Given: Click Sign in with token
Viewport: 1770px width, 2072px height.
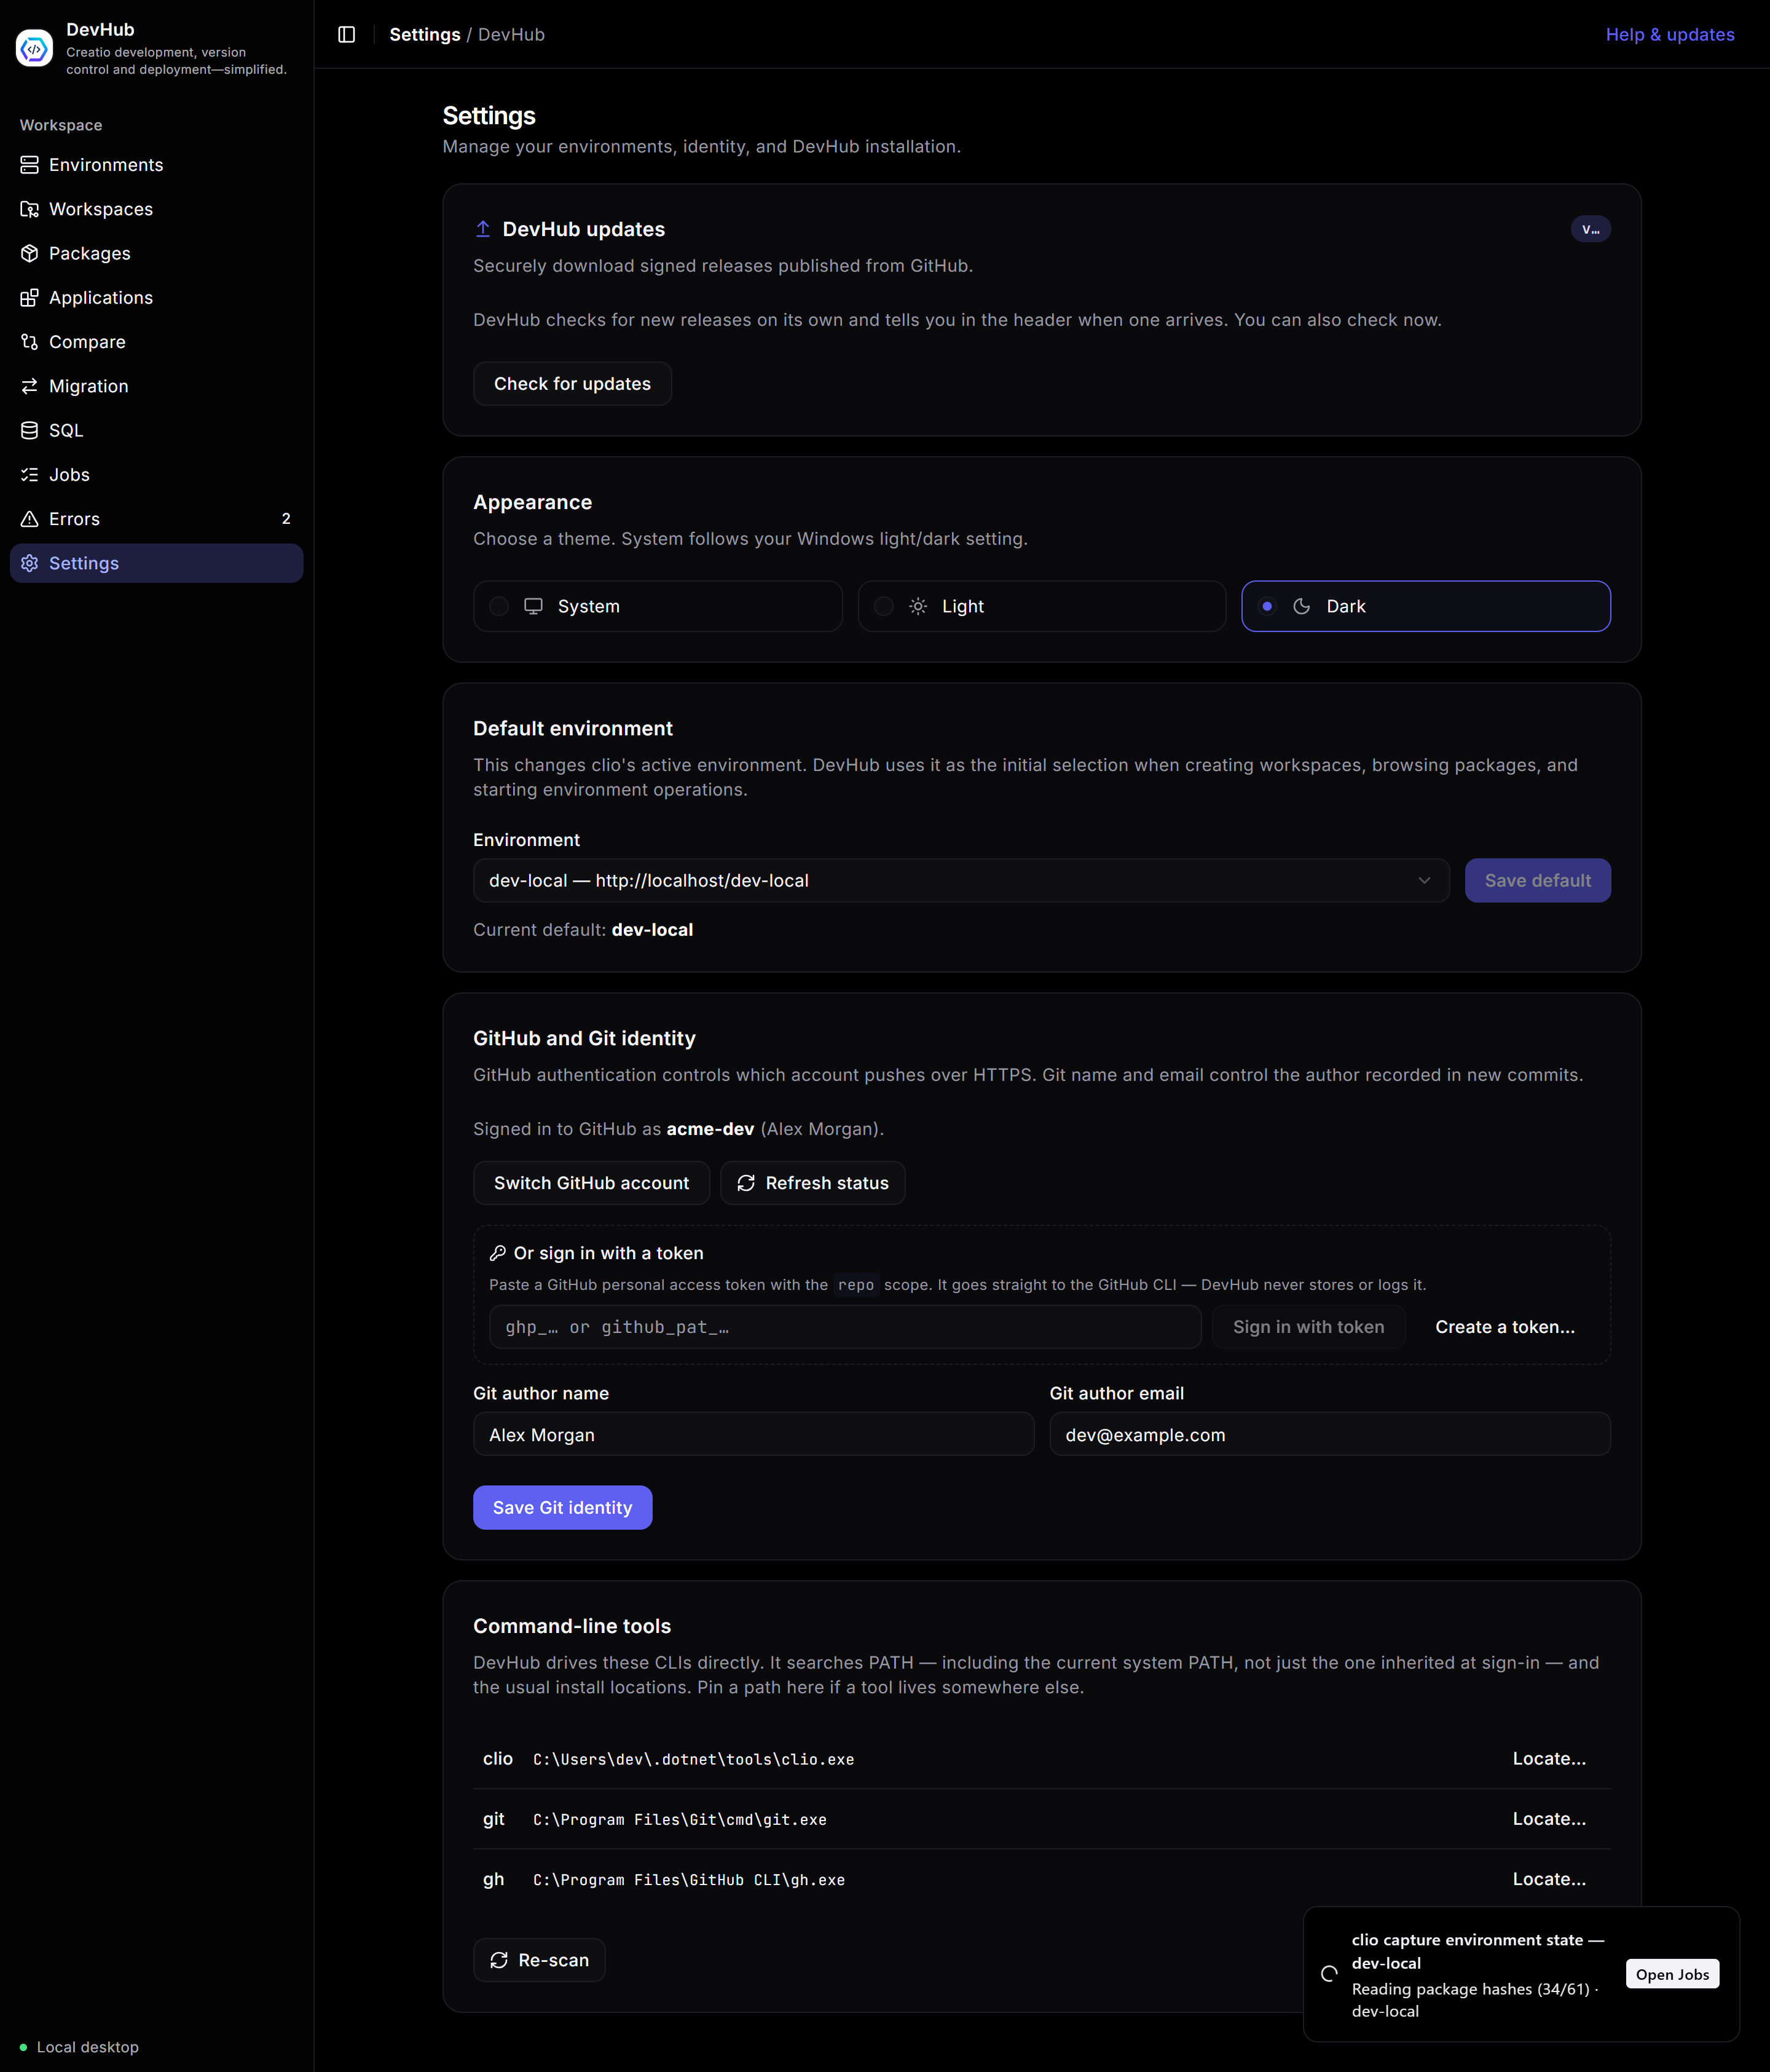Looking at the screenshot, I should pos(1308,1327).
